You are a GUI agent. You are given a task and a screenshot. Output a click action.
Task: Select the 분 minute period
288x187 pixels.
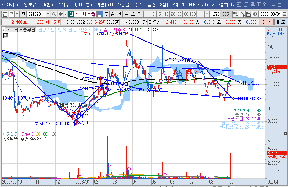point(126,14)
